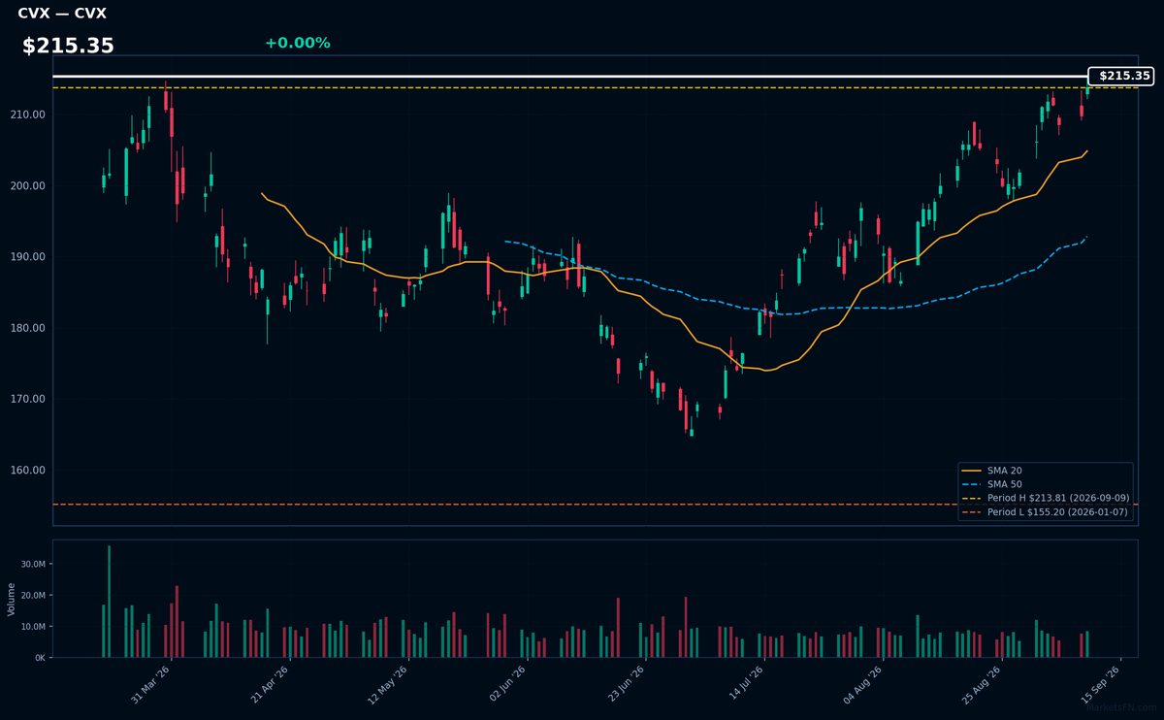The height and width of the screenshot is (720, 1164).
Task: Click the tallest green volume bar
Action: tap(109, 602)
